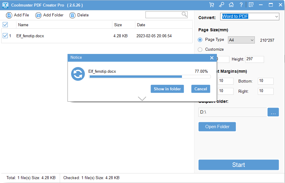Maximize the Coolmuster window
Viewport: 285px width, 183px height.
pos(271,5)
